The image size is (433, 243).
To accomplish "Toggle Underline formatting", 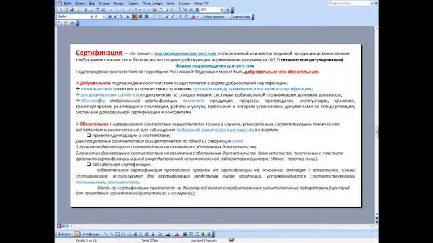I will 122,16.
